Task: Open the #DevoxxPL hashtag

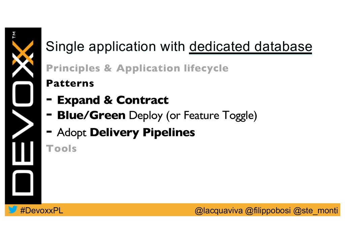Action: tap(41, 211)
